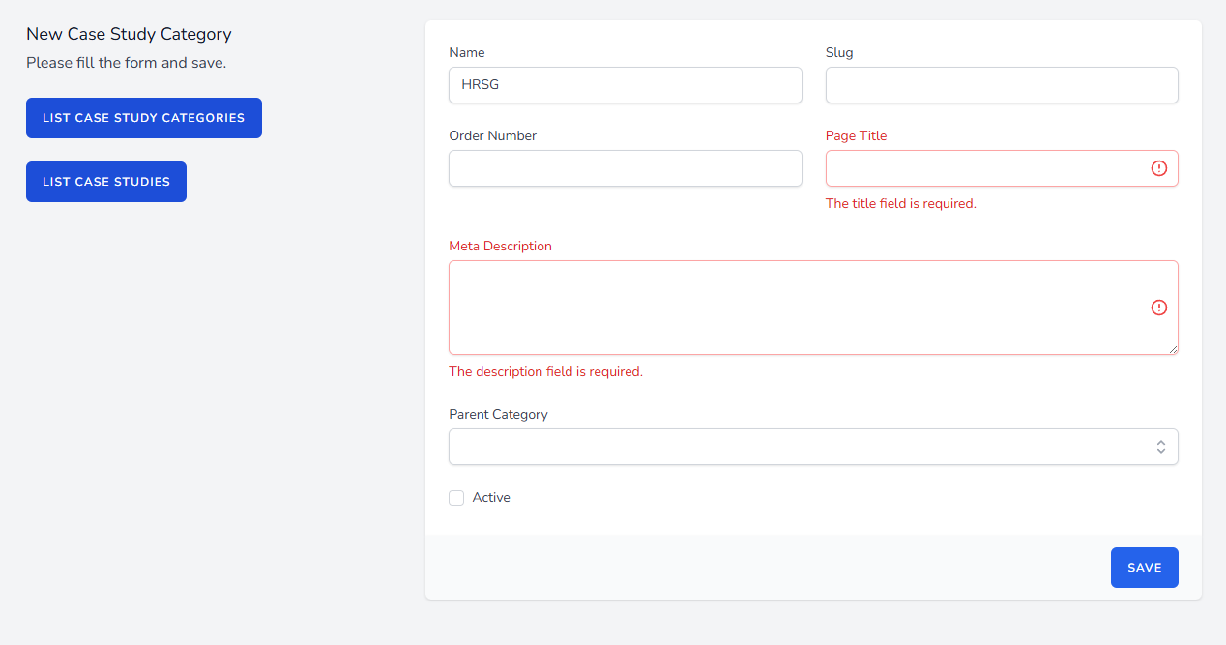Viewport: 1226px width, 645px height.
Task: Click the Name label text
Action: coord(467,53)
